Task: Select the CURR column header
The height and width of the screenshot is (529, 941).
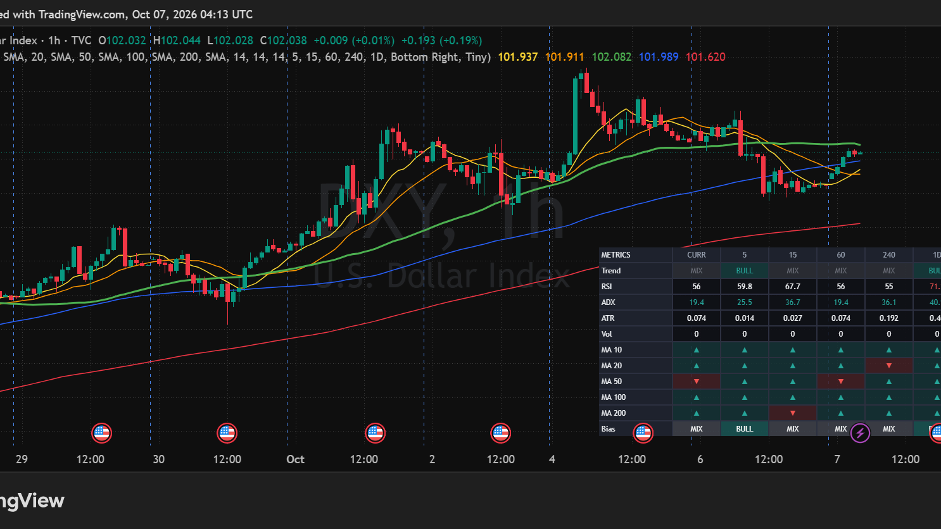Action: 697,255
